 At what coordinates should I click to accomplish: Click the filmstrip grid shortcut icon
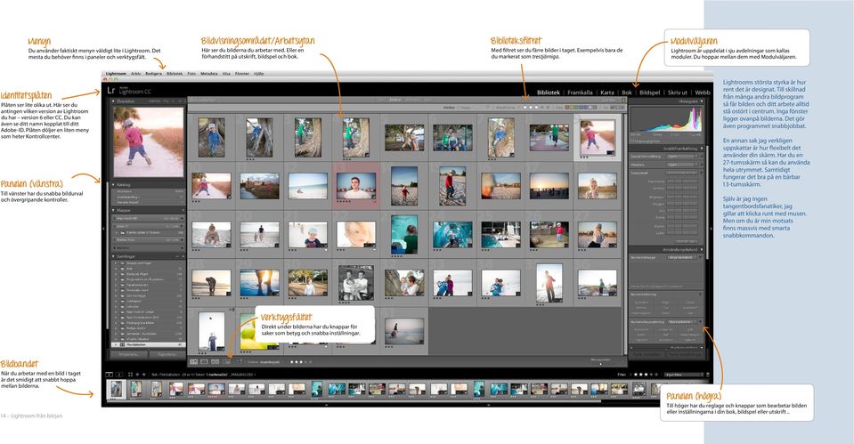pos(130,375)
